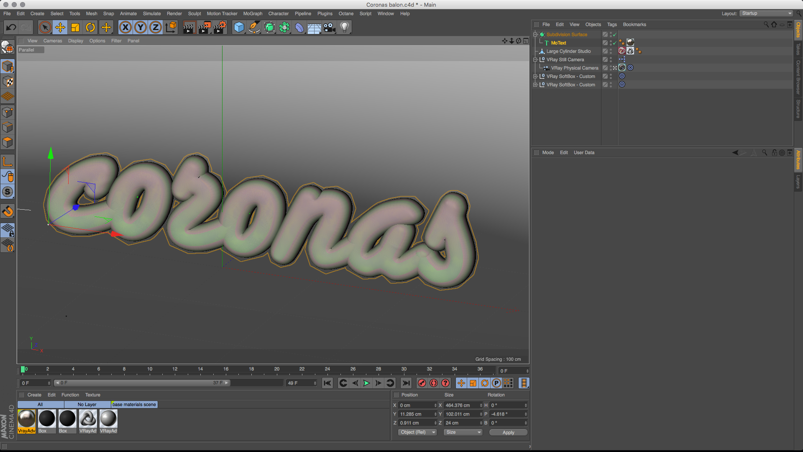
Task: Select the first Box material thumbnail
Action: (x=47, y=421)
